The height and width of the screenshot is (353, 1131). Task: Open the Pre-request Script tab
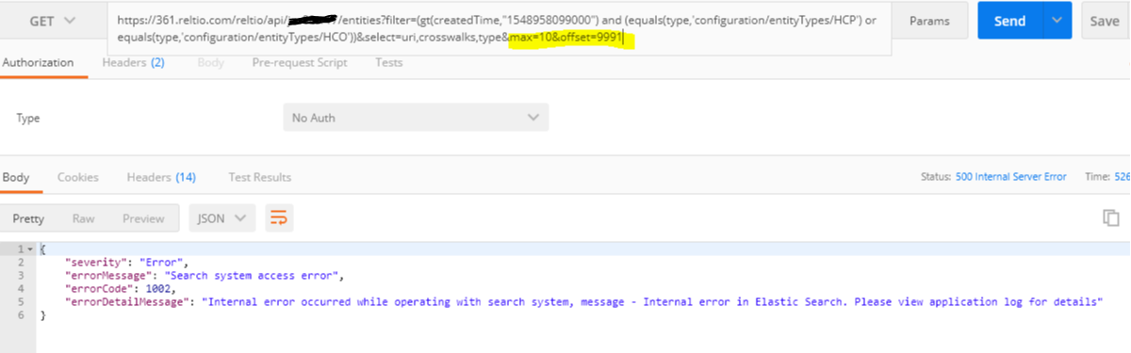tap(300, 62)
